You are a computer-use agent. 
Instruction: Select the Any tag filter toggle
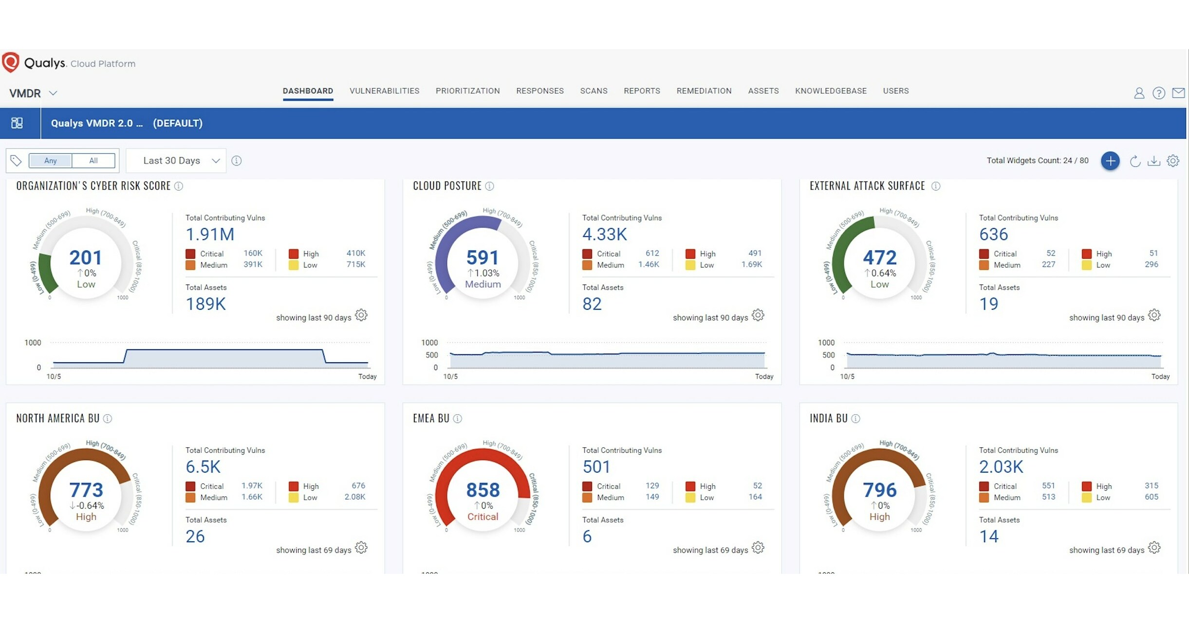tap(50, 161)
